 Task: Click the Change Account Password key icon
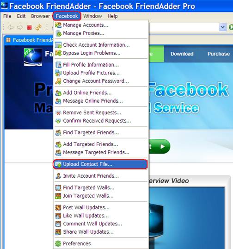coord(58,81)
